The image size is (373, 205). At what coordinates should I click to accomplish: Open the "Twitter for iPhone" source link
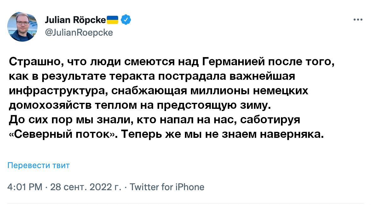click(x=167, y=187)
